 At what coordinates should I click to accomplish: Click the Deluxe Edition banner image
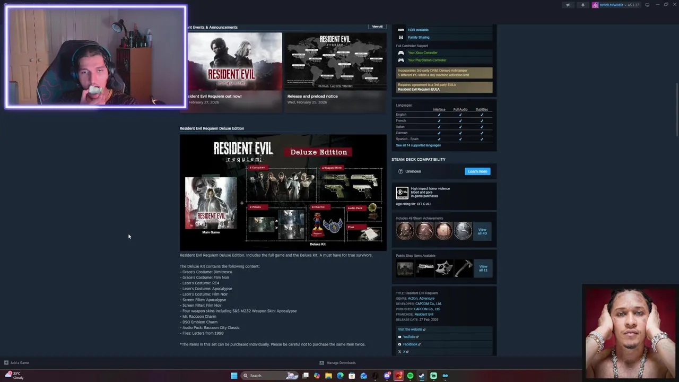[x=283, y=192]
